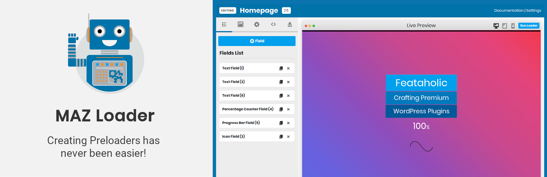Select Text Field (6) row
Viewport: 547px width, 177px height.
(257, 95)
